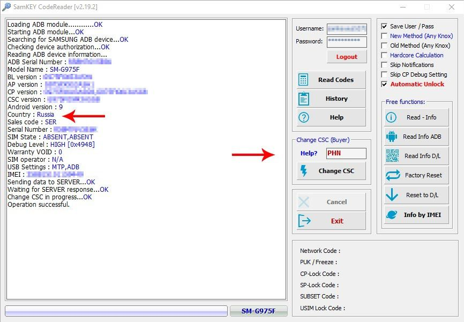Toggle the Automatic Unlock checkbox
The image size is (464, 322).
pyautogui.click(x=384, y=84)
